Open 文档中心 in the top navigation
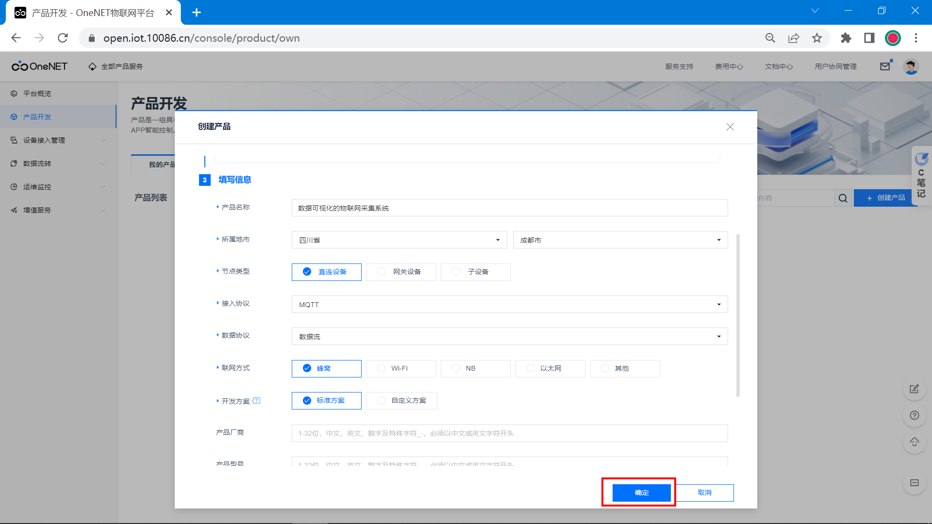 coord(779,66)
